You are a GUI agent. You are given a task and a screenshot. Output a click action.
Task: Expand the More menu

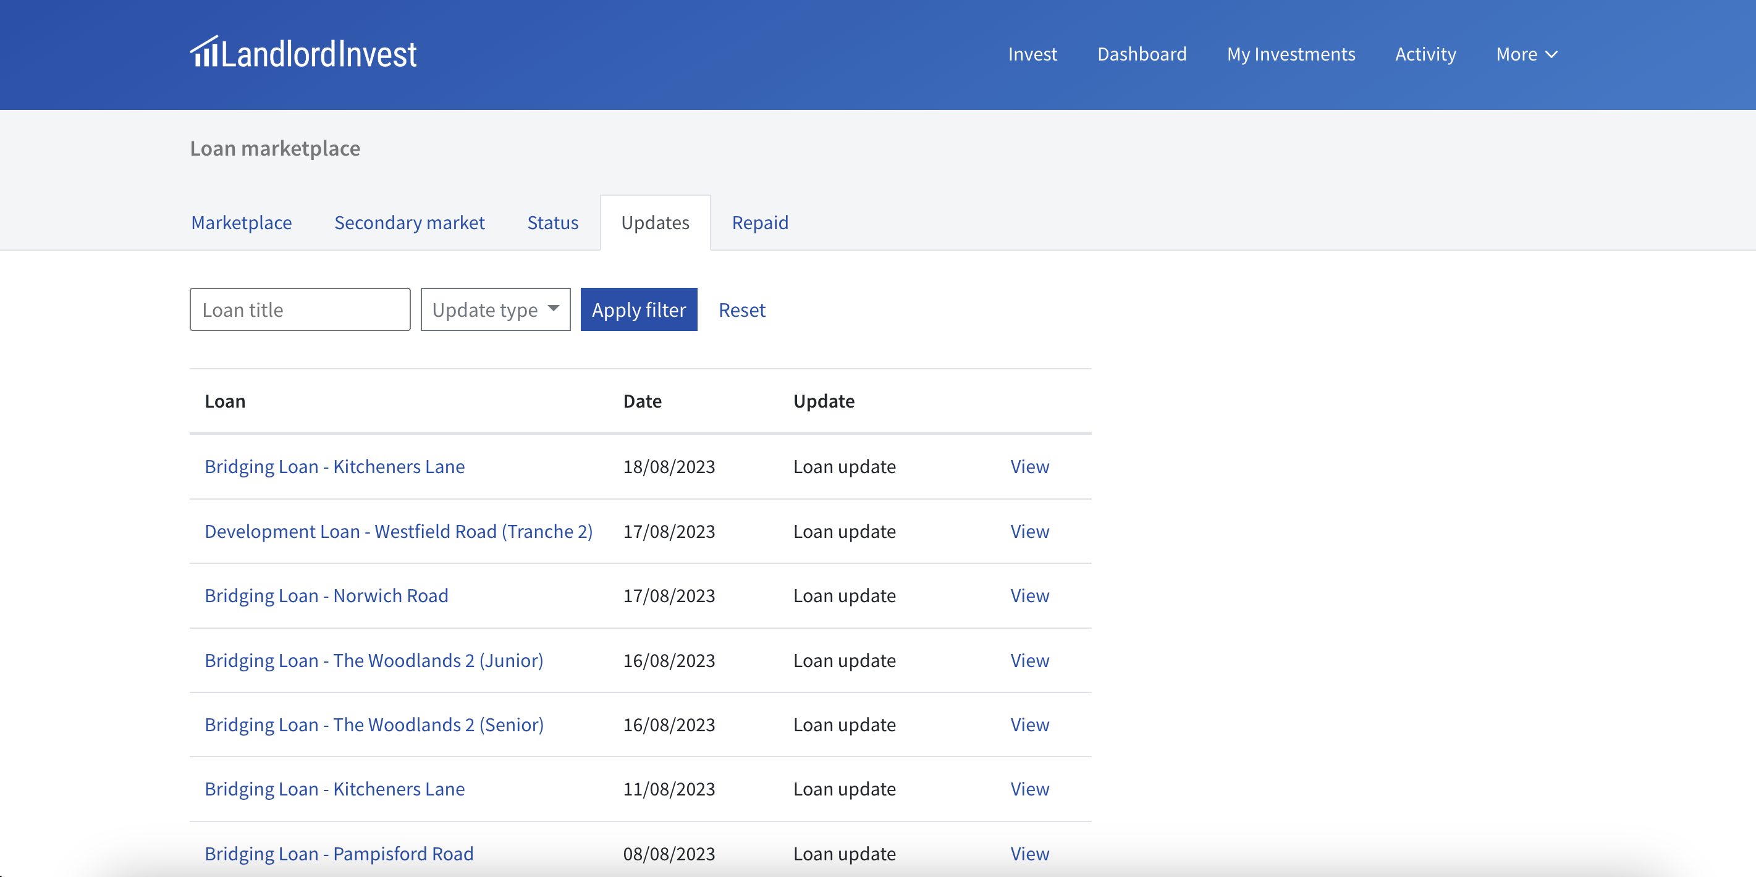click(1527, 54)
